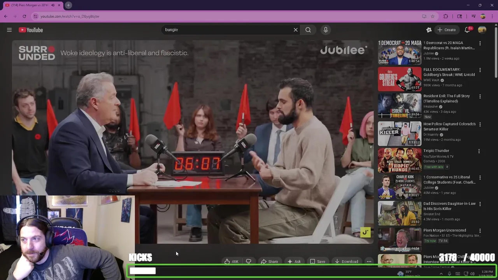This screenshot has height=280, width=498.
Task: Open options for Colorado's Smartest Killer video
Action: pyautogui.click(x=480, y=124)
